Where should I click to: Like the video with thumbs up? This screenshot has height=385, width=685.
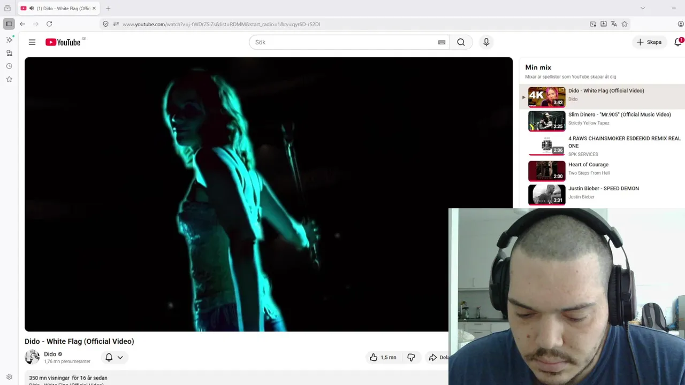click(383, 357)
